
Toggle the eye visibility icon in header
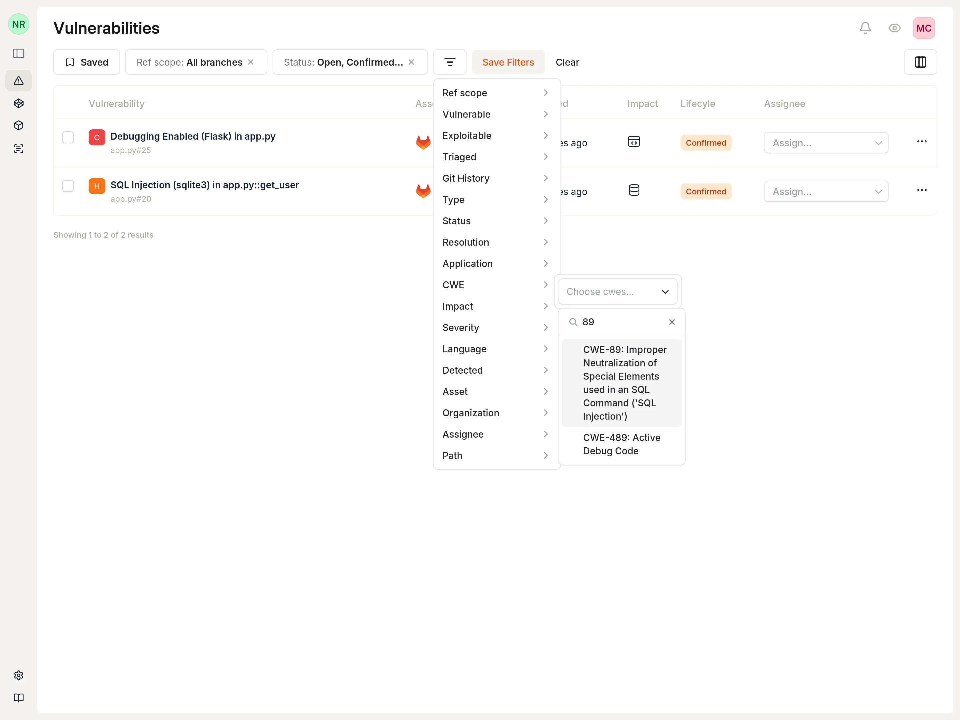pos(894,28)
